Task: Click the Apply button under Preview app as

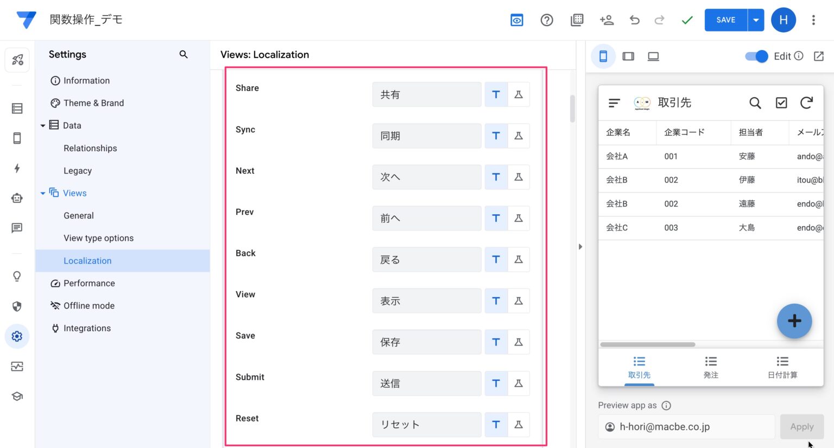Action: pos(802,426)
